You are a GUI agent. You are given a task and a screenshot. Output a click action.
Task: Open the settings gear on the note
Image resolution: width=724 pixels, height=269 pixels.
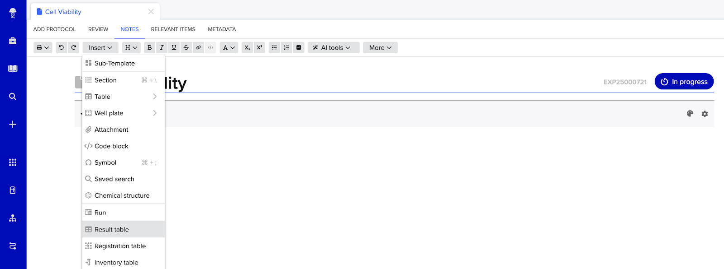[705, 114]
